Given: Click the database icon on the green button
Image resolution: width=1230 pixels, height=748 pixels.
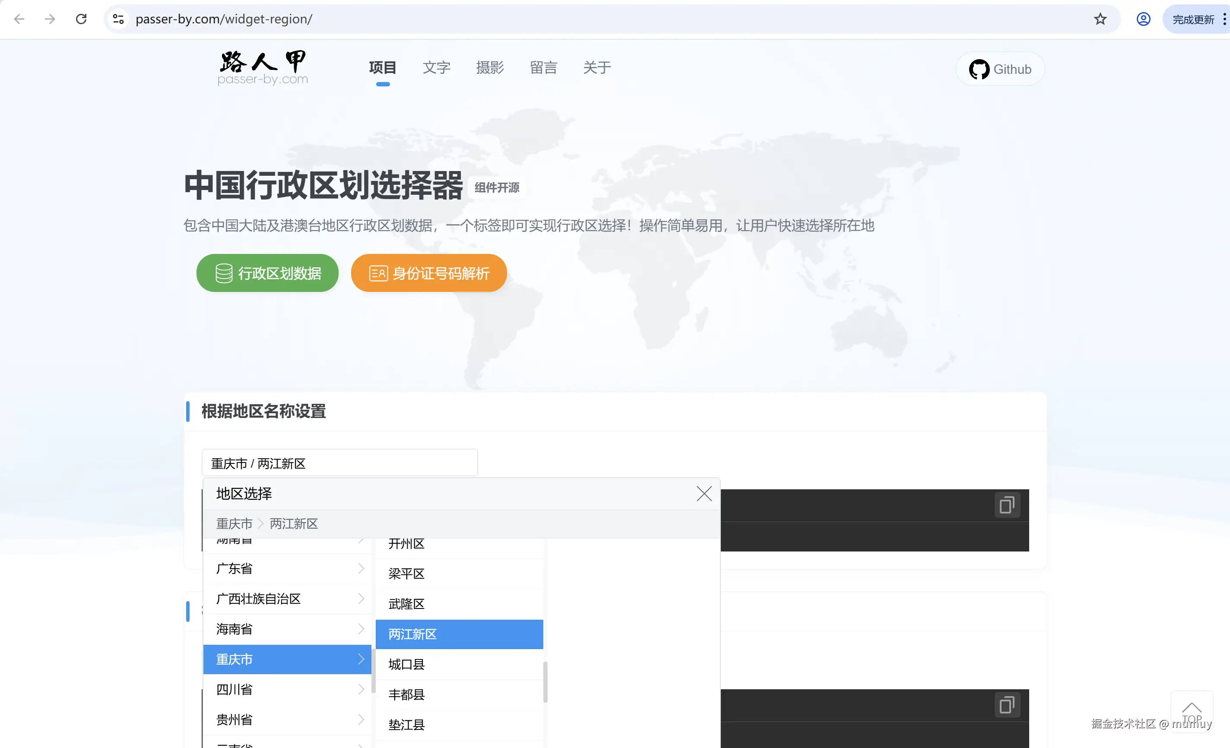Looking at the screenshot, I should coord(224,273).
